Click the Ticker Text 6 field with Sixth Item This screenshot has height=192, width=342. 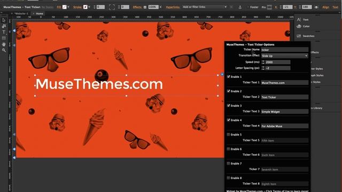(285, 155)
